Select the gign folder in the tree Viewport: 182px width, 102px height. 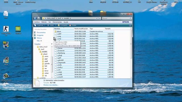pos(46,59)
